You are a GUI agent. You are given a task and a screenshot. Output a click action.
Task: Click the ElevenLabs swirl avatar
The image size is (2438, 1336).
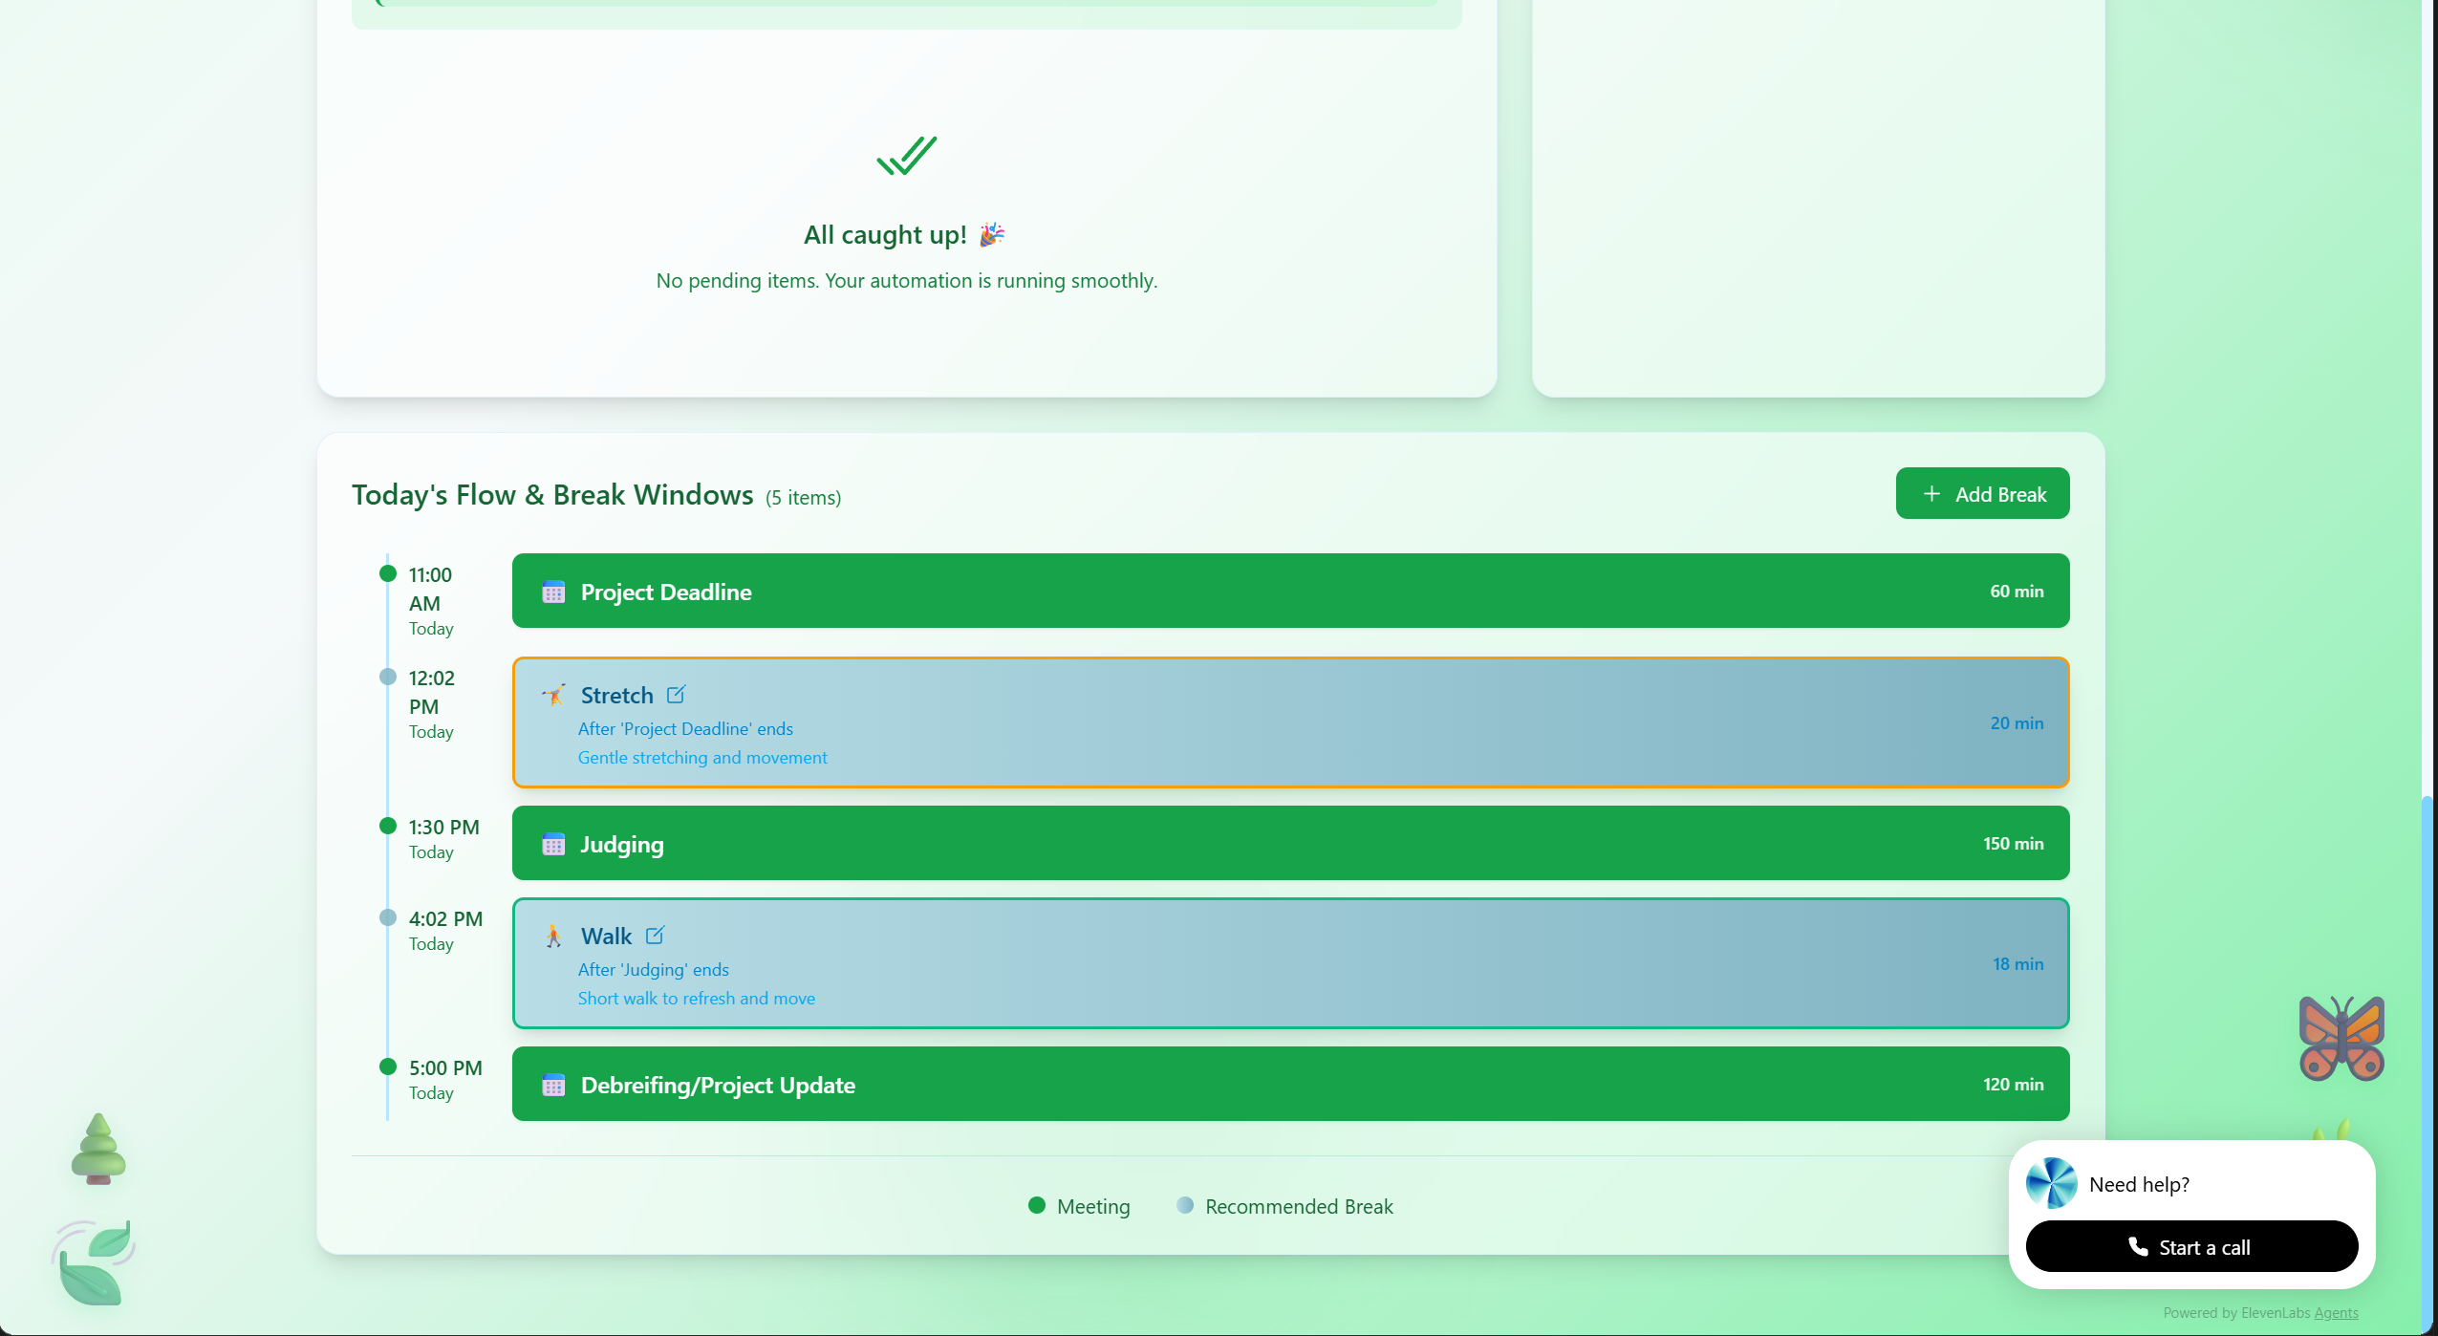(2051, 1183)
